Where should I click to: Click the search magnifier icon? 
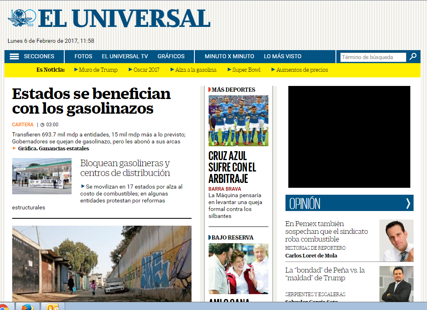[413, 57]
